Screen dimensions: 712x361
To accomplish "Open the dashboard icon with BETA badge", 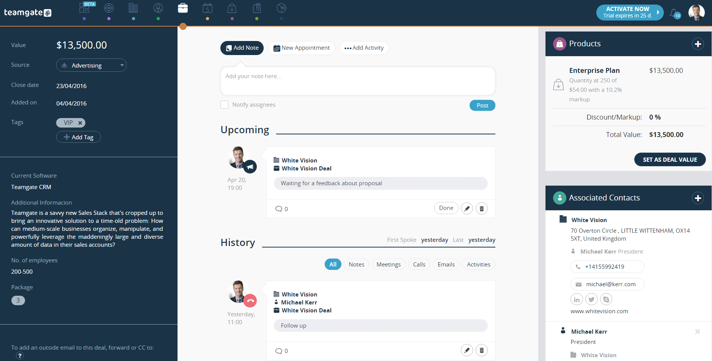I will click(84, 8).
